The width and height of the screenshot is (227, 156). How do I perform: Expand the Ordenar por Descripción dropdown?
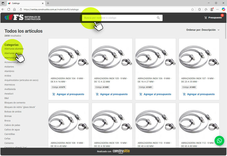click(203, 30)
